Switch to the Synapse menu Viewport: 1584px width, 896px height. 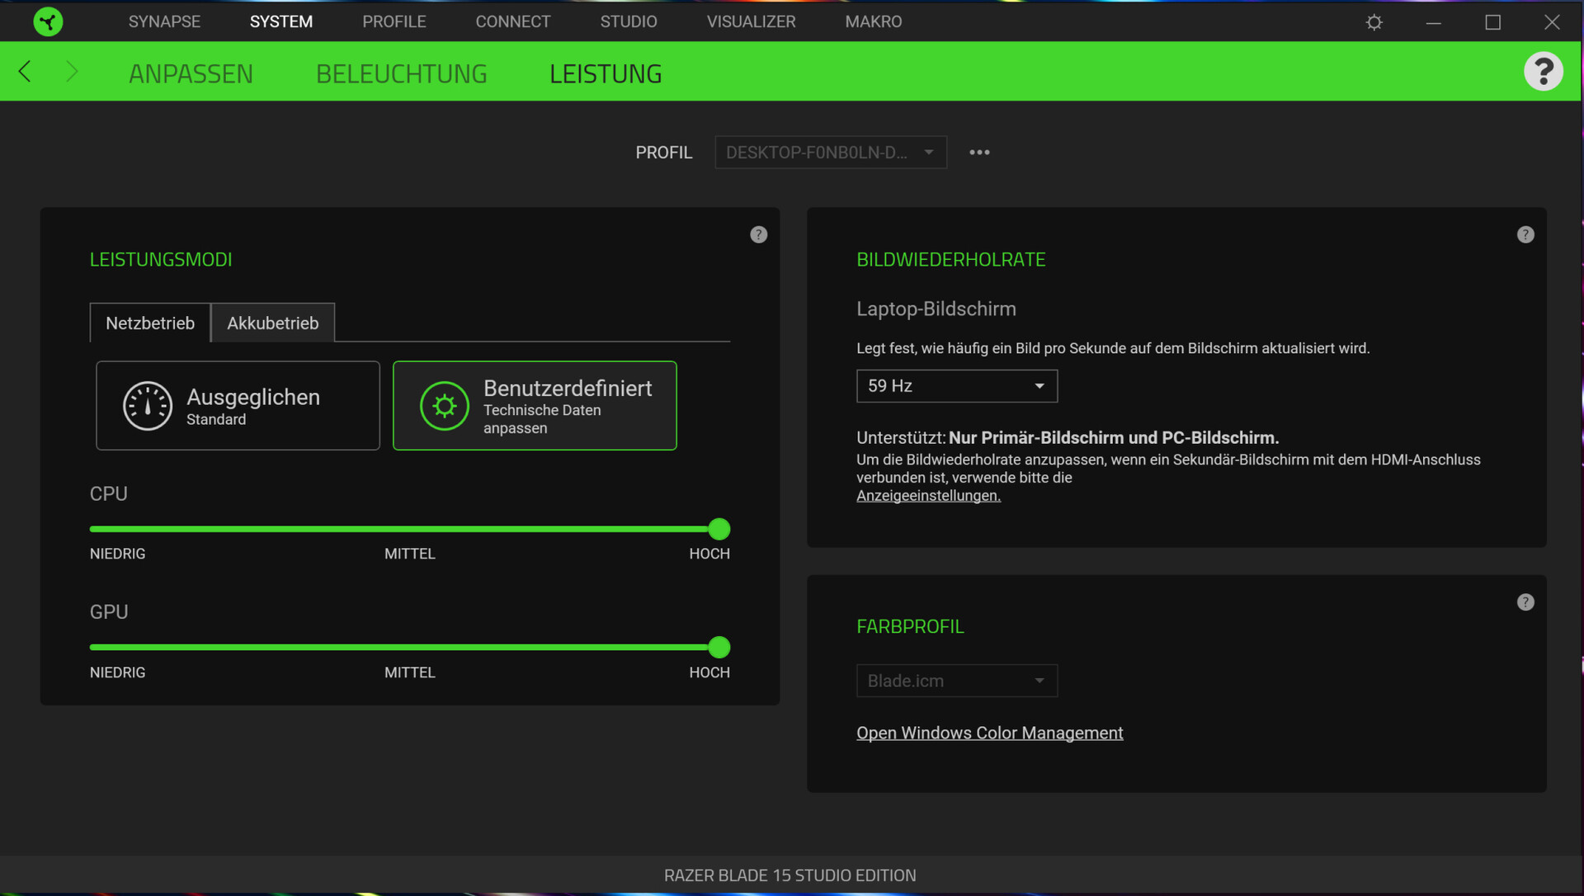tap(164, 21)
